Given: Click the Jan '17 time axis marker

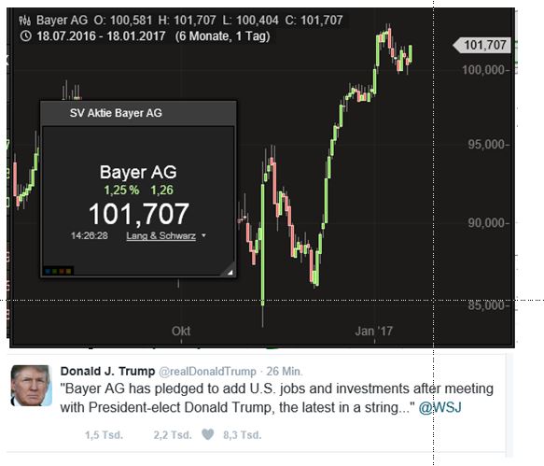Looking at the screenshot, I should click(373, 331).
